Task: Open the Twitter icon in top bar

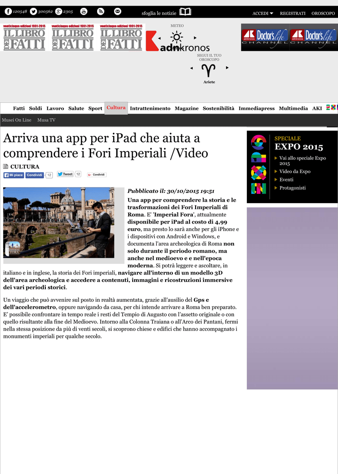Action: (x=33, y=12)
